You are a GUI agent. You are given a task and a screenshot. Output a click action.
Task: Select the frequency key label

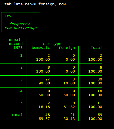click(x=20, y=24)
